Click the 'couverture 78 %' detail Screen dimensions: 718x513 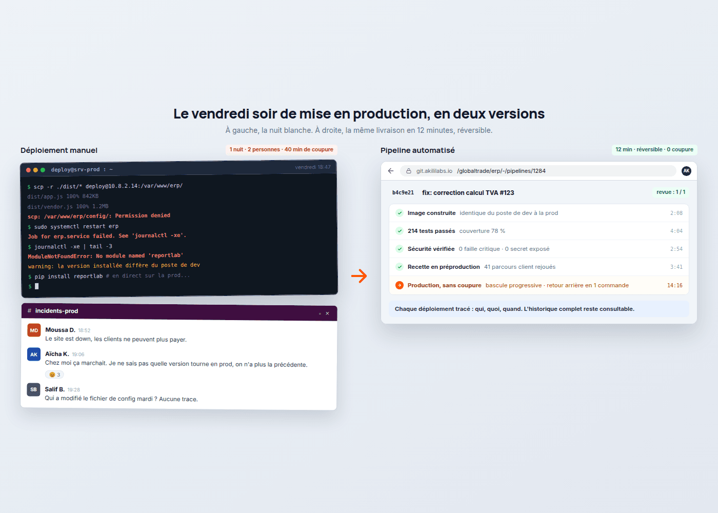pyautogui.click(x=482, y=231)
